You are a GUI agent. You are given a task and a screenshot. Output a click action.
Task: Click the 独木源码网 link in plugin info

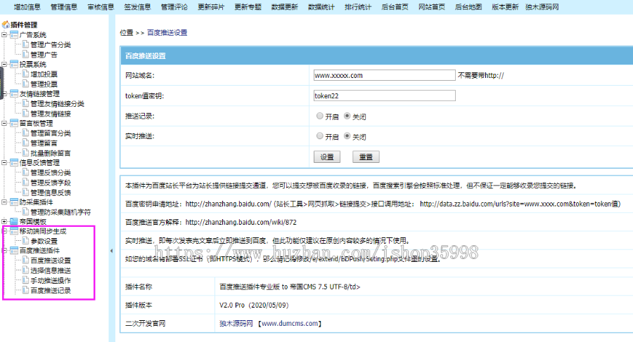236,324
